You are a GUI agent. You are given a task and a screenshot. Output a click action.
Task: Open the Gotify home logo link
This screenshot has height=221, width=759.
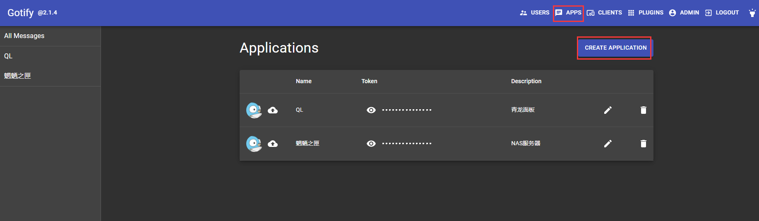point(20,13)
